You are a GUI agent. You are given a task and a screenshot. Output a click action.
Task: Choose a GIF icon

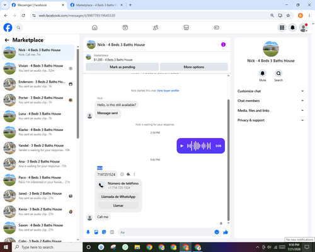[x=112, y=232]
